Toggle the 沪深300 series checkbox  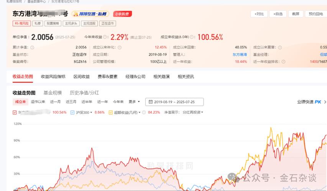tap(72, 112)
